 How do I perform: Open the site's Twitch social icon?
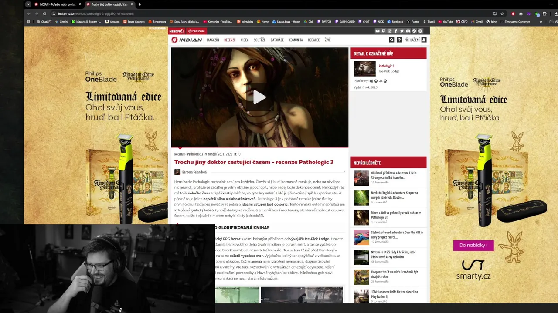pos(384,31)
